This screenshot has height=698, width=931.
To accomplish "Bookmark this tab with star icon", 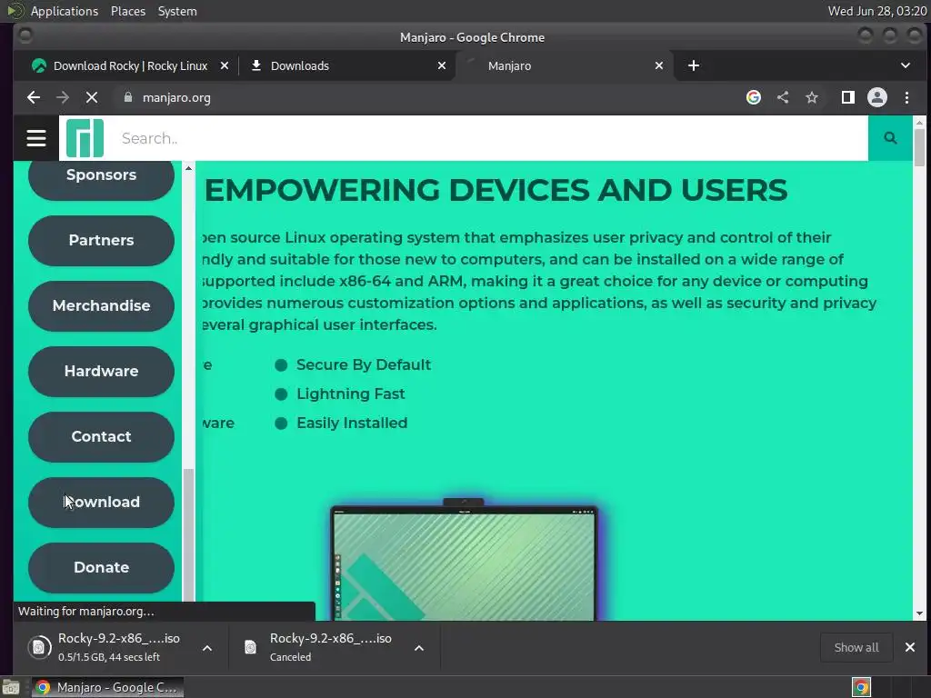I will (812, 97).
